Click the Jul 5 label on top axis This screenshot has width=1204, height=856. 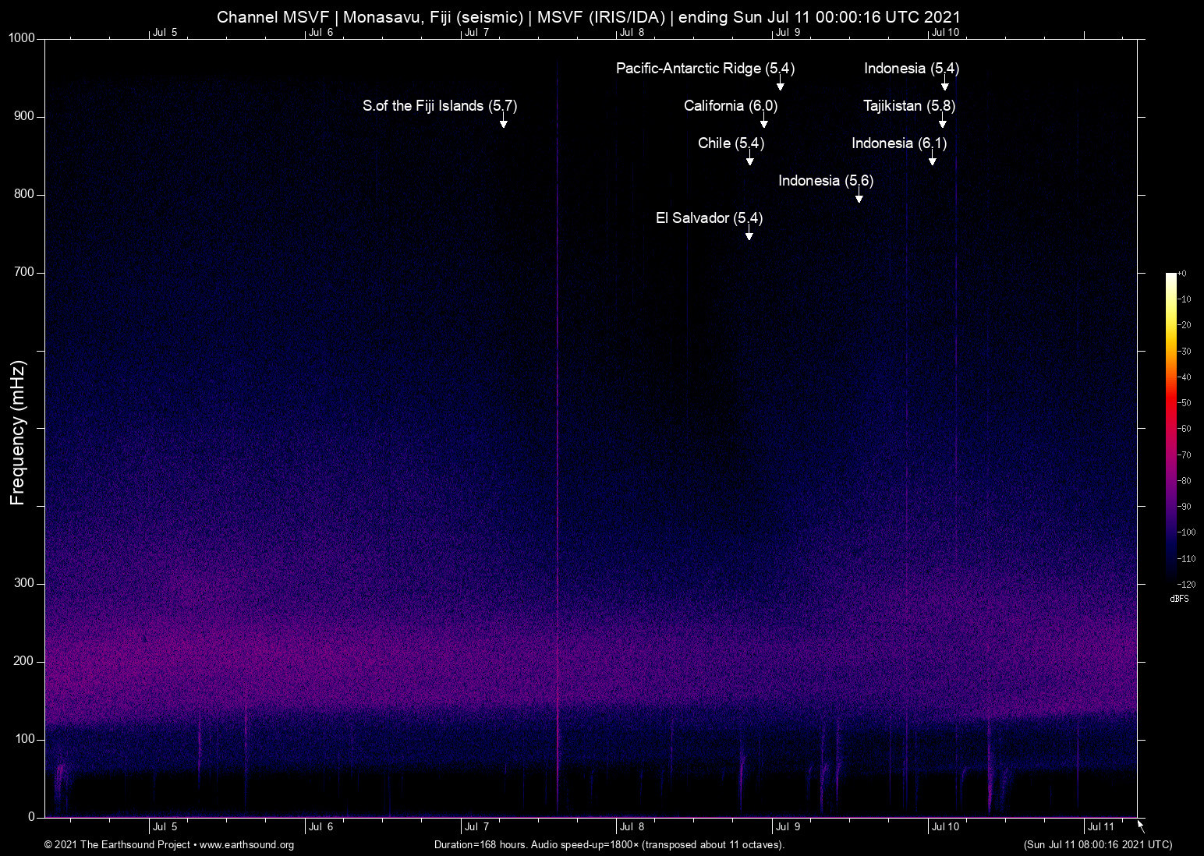point(165,32)
